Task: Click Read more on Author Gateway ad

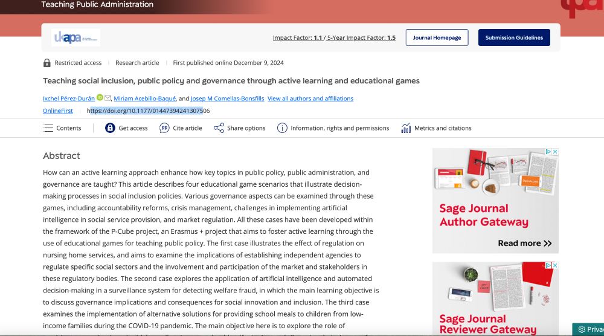Action: coord(525,243)
